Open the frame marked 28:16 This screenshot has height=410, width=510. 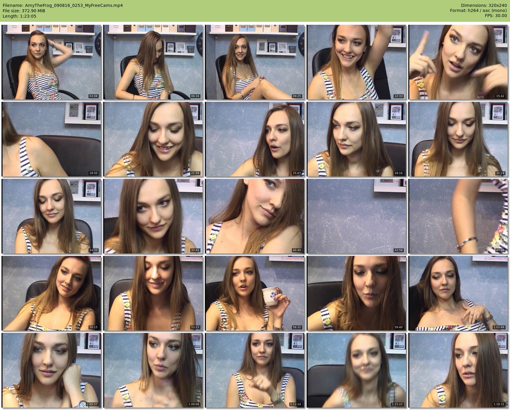(356, 139)
